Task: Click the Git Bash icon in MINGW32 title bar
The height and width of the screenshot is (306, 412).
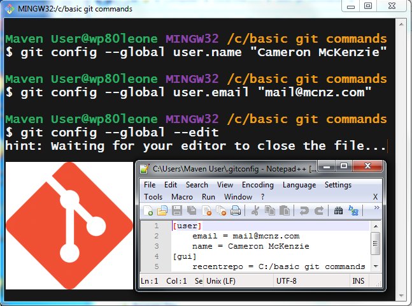Action: pyautogui.click(x=10, y=9)
